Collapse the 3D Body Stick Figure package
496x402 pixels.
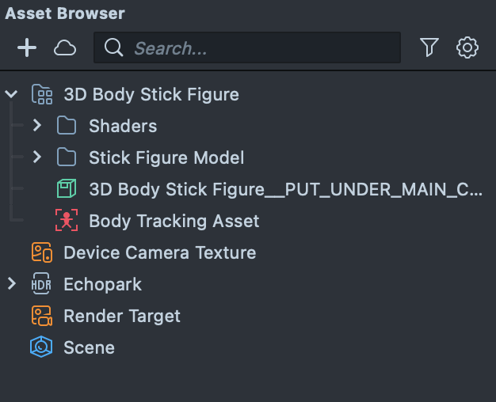click(x=12, y=94)
